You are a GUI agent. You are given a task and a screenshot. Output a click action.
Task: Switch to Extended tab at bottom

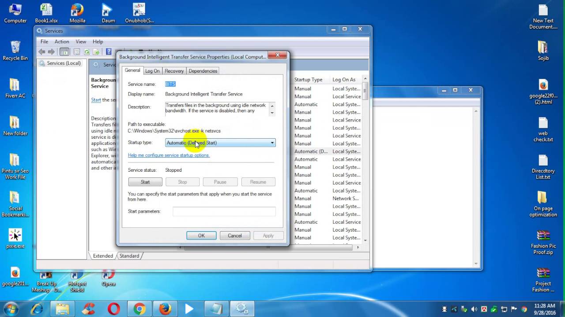[x=103, y=256]
